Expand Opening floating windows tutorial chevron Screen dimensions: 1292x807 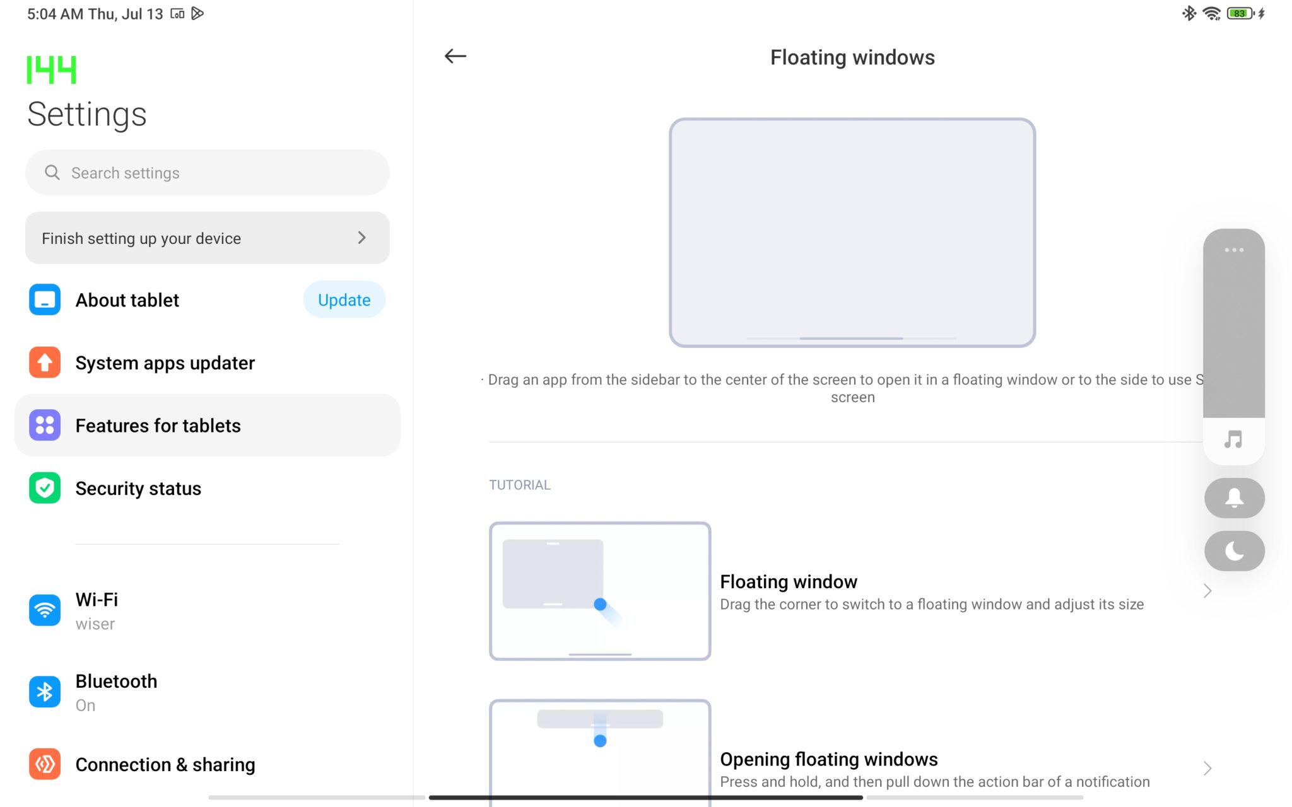point(1207,769)
